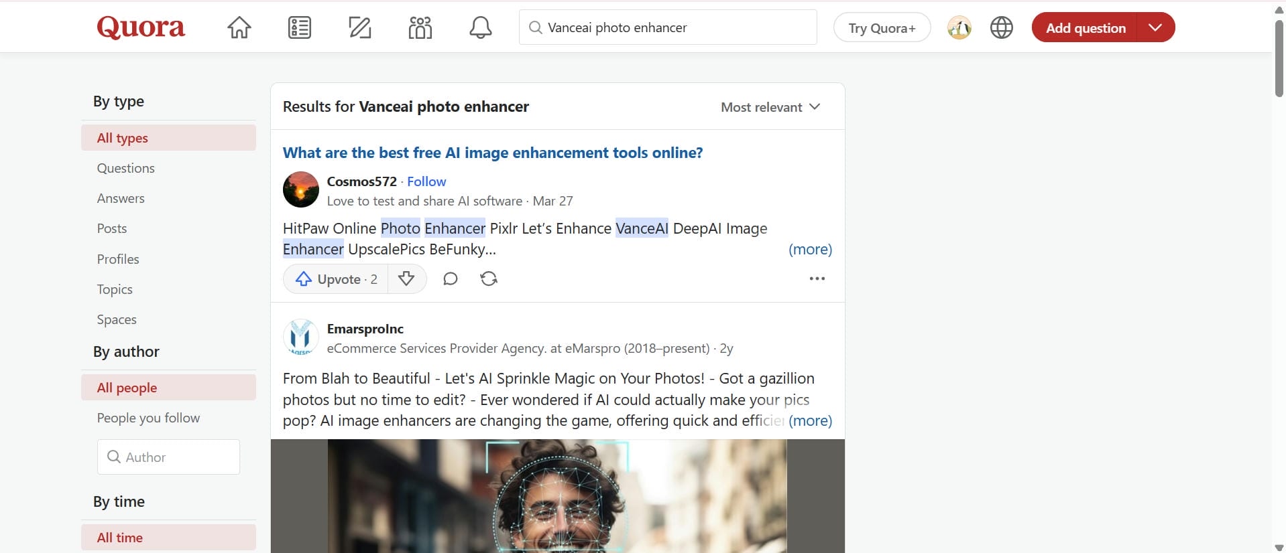Select the All time filter
Viewport: 1286px width, 553px height.
coord(168,538)
